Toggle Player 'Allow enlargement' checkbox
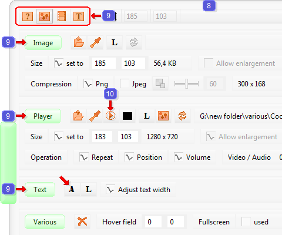The image size is (282, 235). coord(211,136)
